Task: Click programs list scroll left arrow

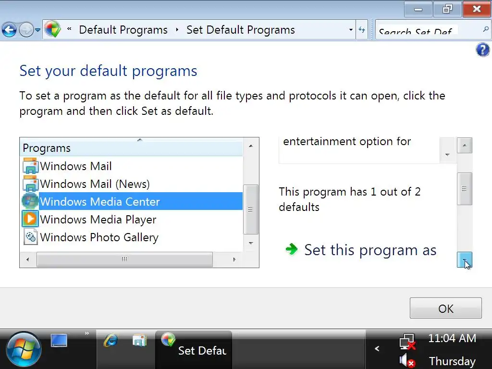Action: pyautogui.click(x=27, y=259)
